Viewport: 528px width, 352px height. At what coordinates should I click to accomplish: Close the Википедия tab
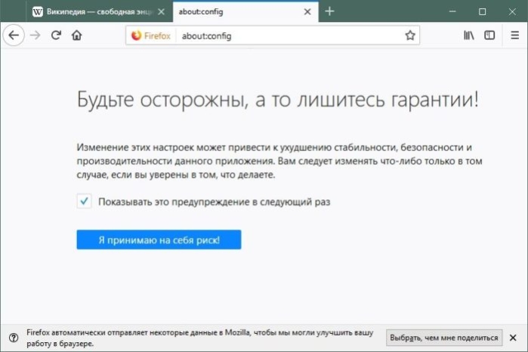[162, 12]
